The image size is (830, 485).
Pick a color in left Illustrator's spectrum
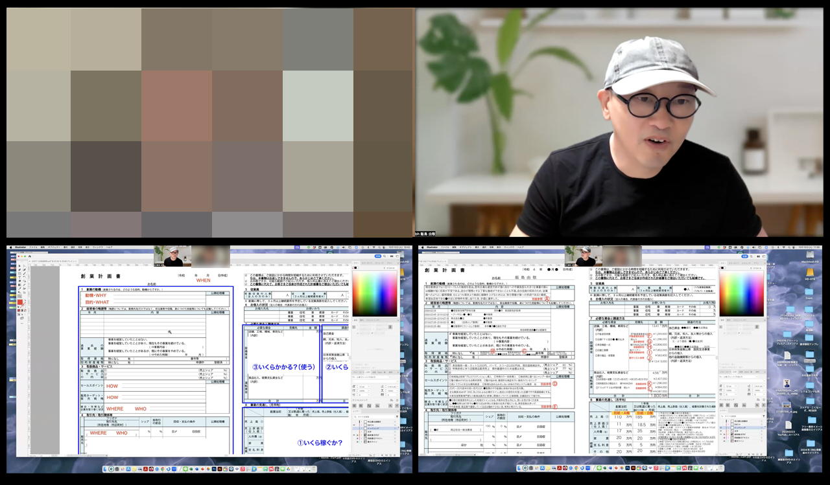coord(375,293)
